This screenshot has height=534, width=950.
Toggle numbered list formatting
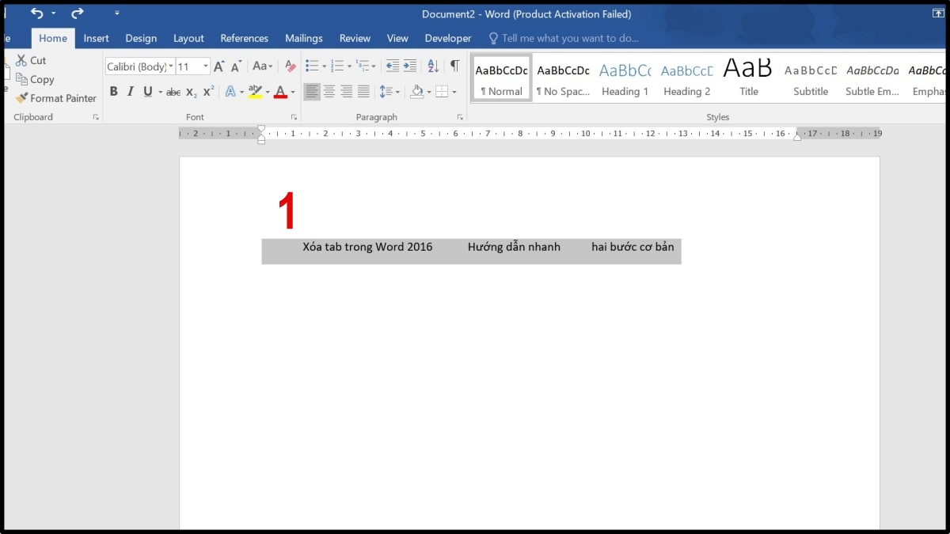pos(336,66)
